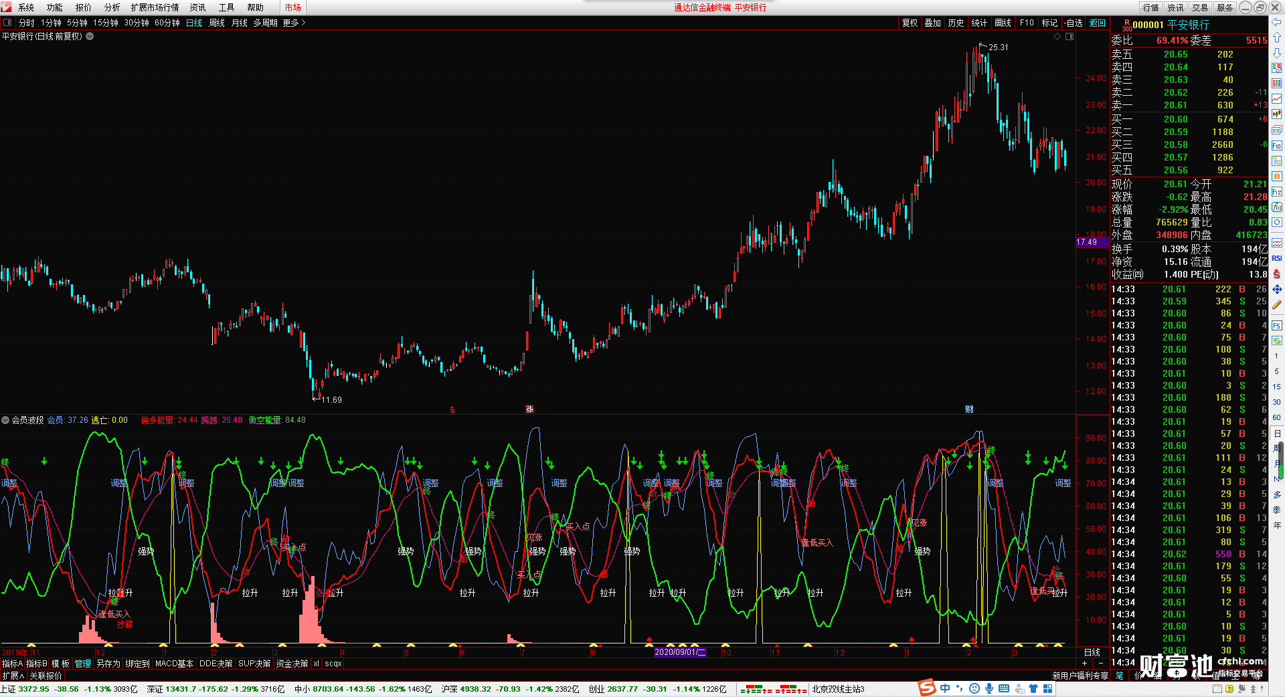Expand the 更多 periods dropdown
1285x697 pixels.
pos(294,23)
